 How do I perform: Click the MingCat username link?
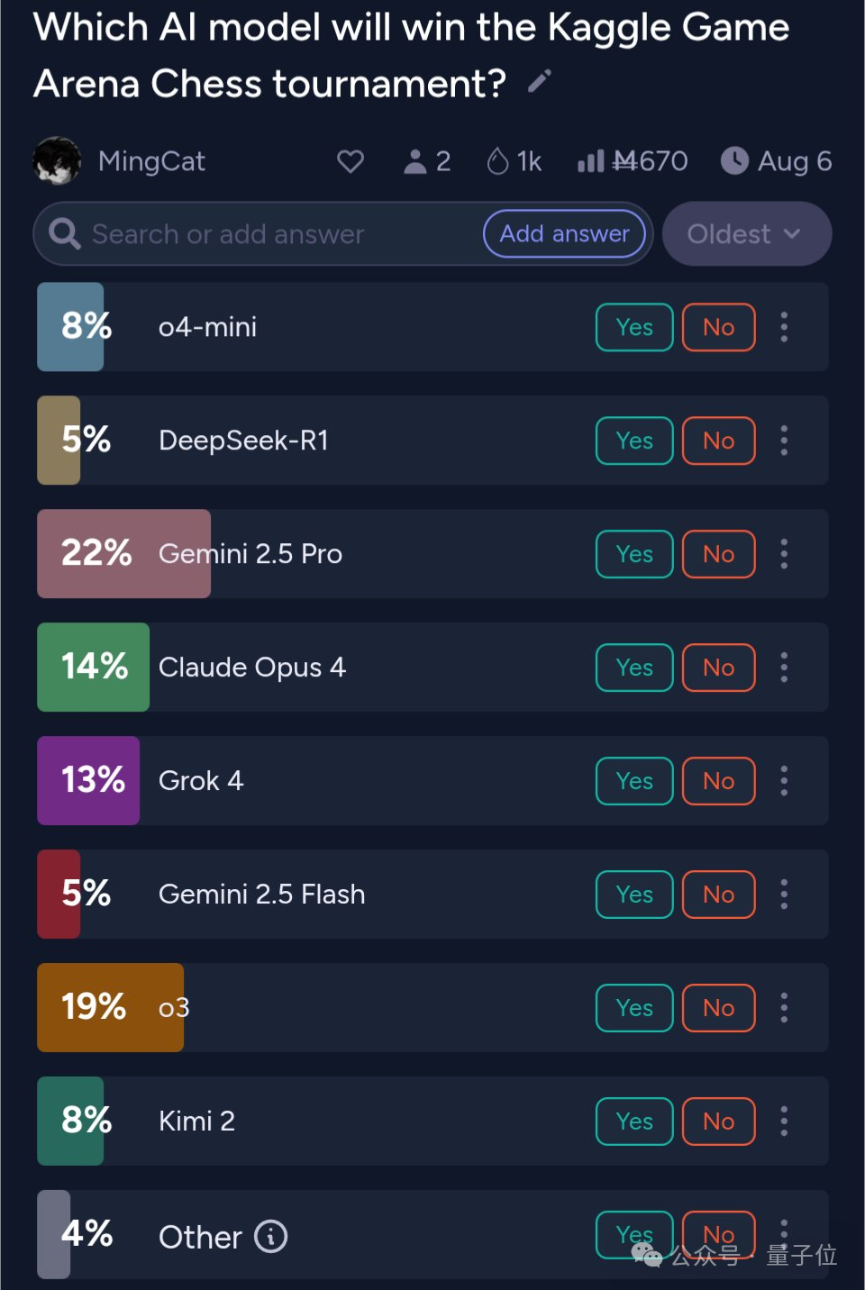(151, 161)
